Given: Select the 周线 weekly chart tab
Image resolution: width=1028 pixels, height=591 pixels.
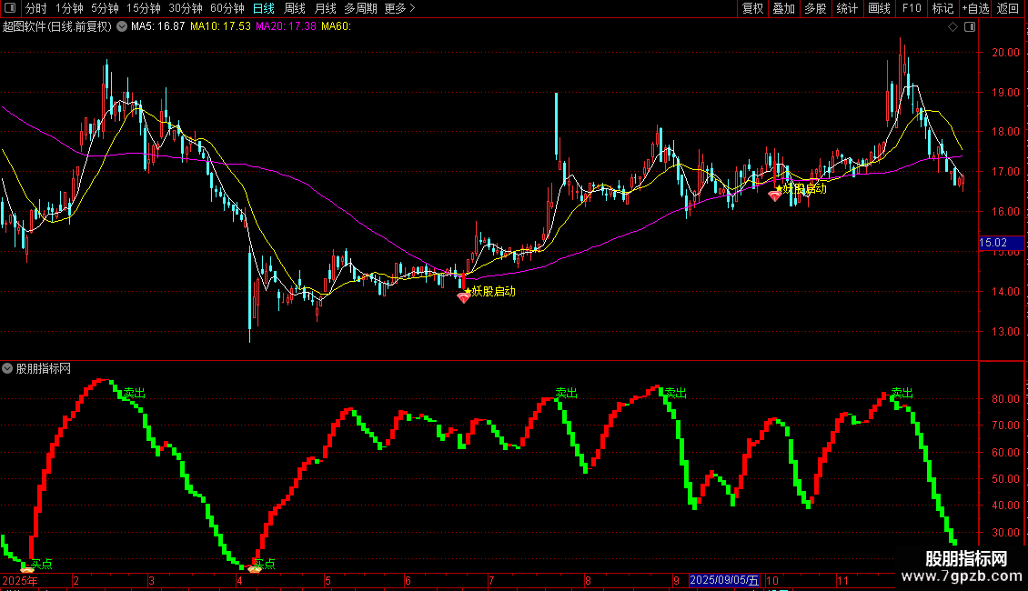Looking at the screenshot, I should pos(295,8).
